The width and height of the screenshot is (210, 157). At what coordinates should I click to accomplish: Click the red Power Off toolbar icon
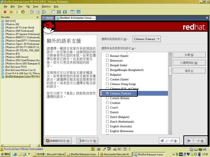click(x=5, y=12)
